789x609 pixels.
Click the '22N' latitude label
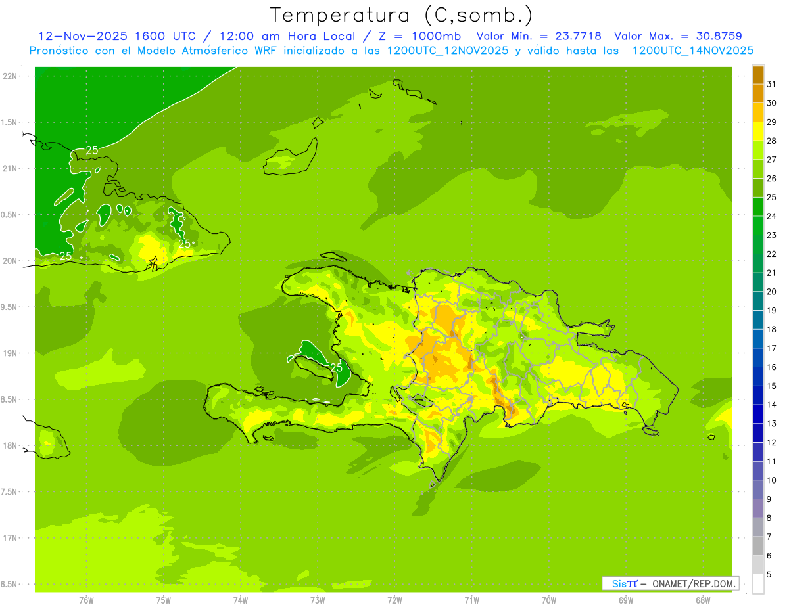[11, 76]
